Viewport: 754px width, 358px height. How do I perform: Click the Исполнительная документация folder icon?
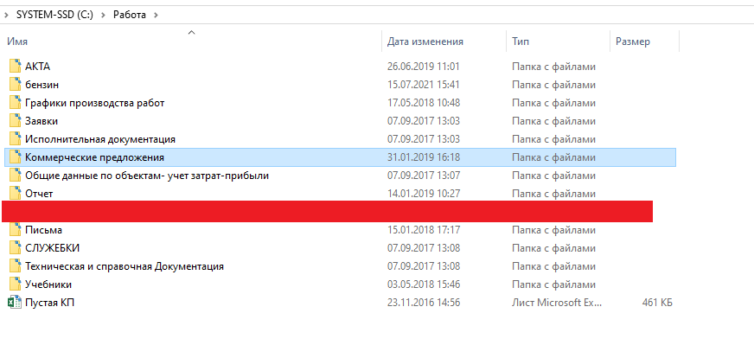tap(14, 139)
